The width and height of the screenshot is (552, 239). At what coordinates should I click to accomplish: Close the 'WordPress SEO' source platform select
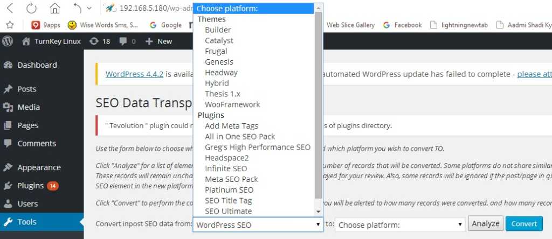[x=258, y=224]
